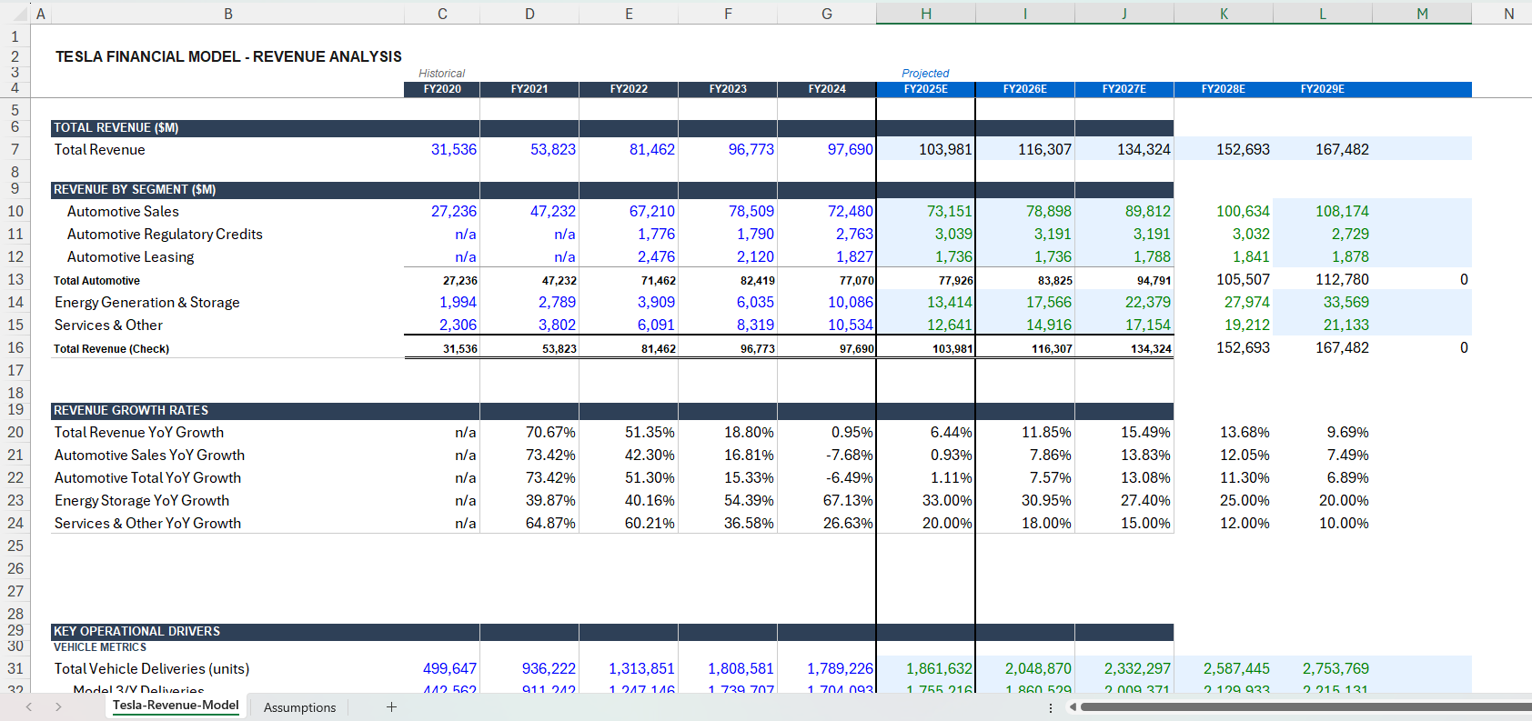
Task: Select row 7 header
Action: click(x=15, y=149)
